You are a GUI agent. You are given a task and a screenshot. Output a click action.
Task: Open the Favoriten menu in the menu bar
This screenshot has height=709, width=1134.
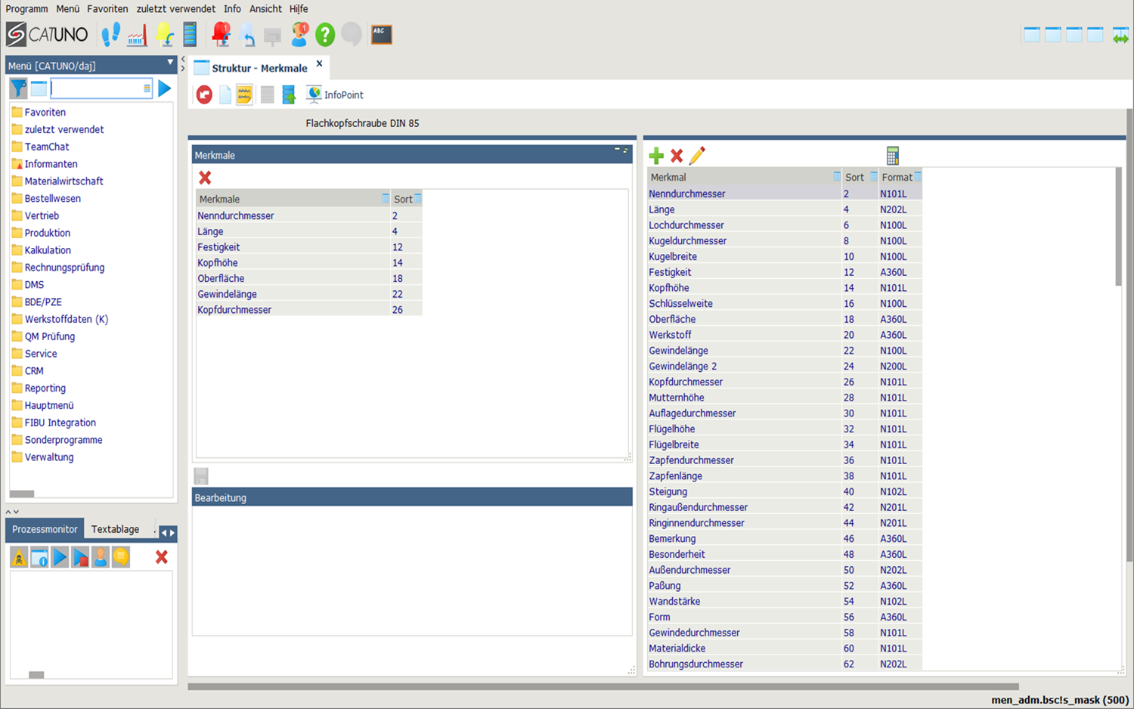pyautogui.click(x=107, y=9)
